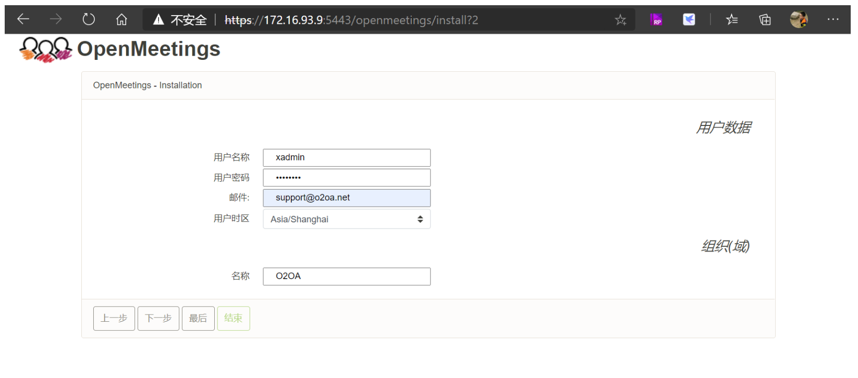Image resolution: width=858 pixels, height=378 pixels.
Task: Open the purple RP extension icon
Action: pyautogui.click(x=656, y=20)
